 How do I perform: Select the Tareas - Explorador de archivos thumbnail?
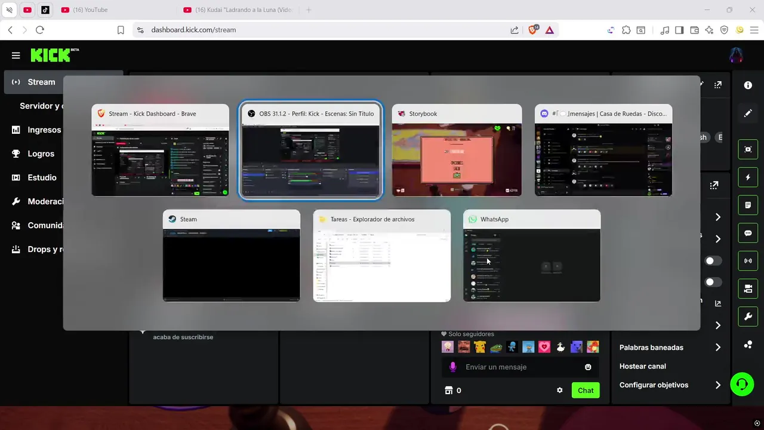click(x=382, y=256)
